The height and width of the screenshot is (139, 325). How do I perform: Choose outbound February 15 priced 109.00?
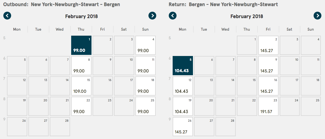pyautogui.click(x=81, y=86)
